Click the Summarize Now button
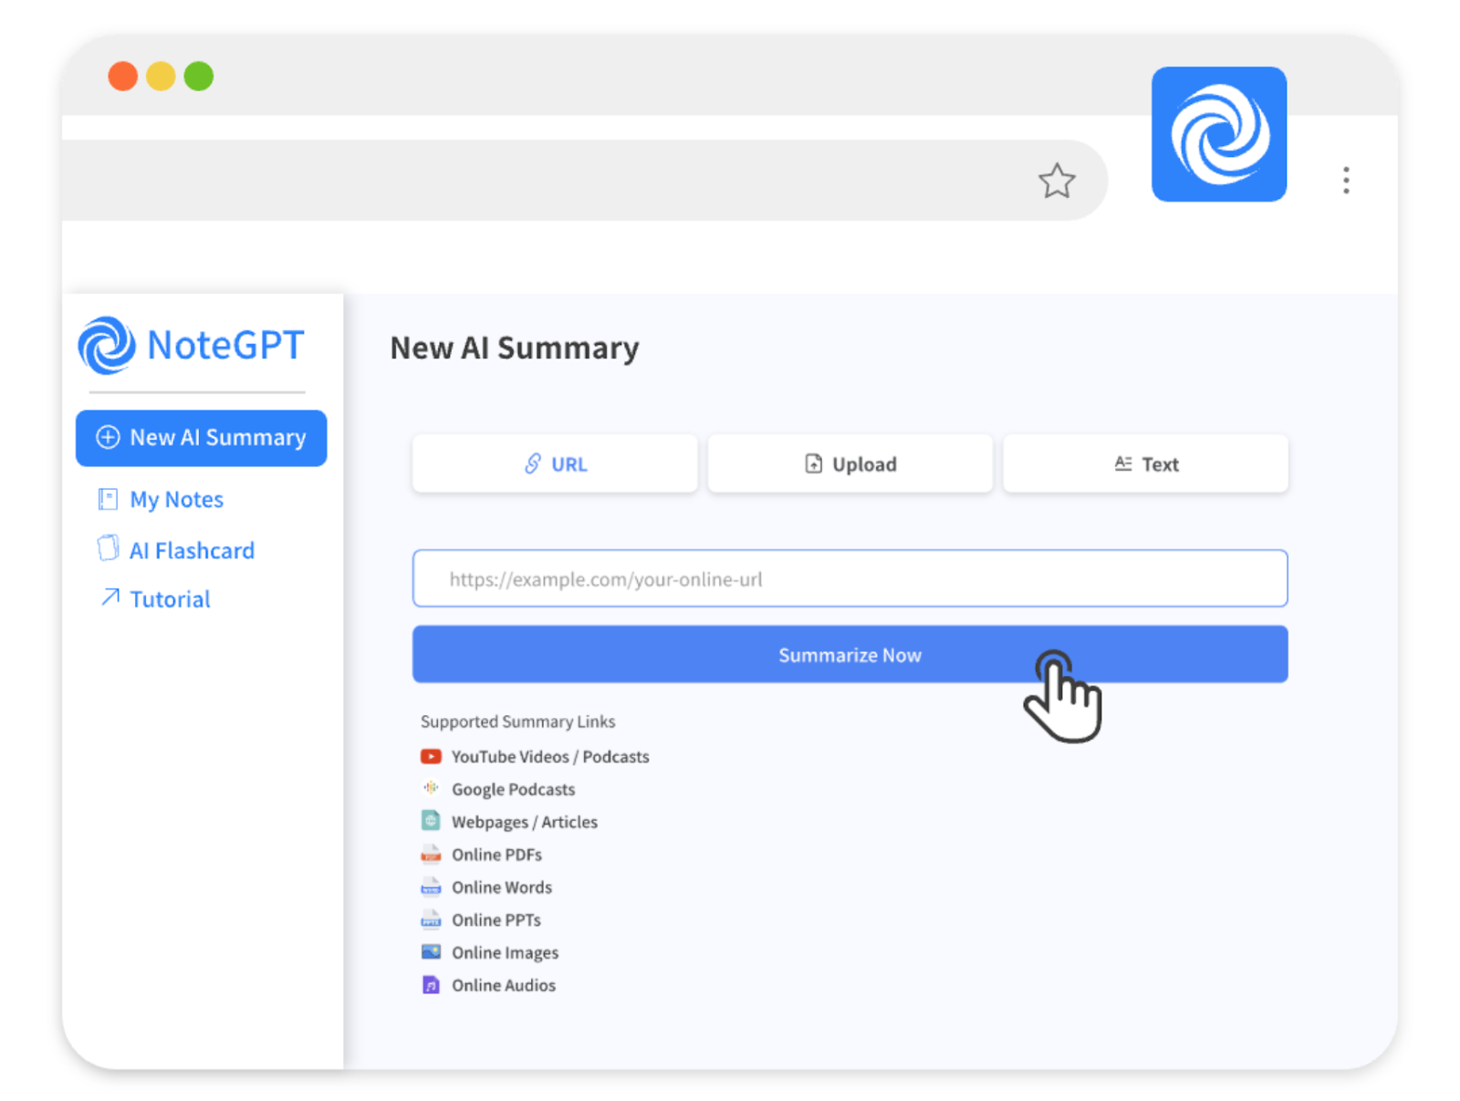The width and height of the screenshot is (1460, 1101). [850, 654]
